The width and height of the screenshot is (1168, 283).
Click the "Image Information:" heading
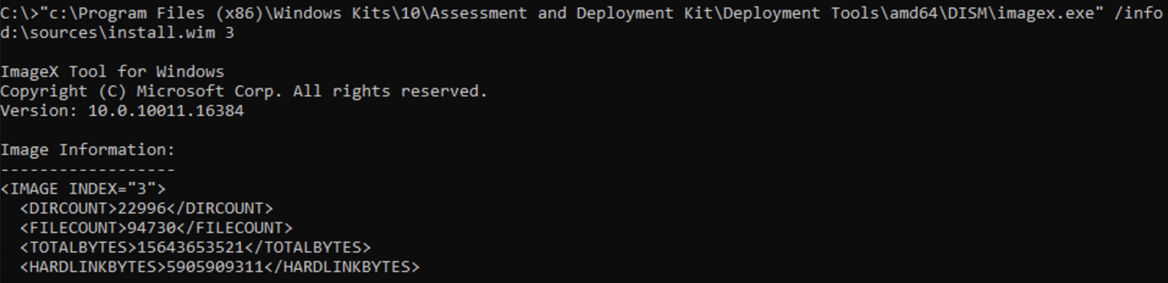click(x=87, y=149)
